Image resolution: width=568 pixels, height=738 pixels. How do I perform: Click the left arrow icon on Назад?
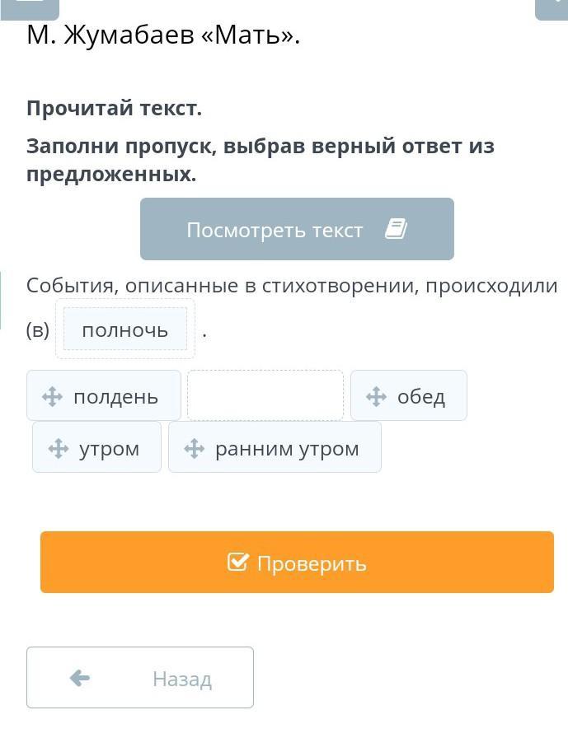(80, 678)
